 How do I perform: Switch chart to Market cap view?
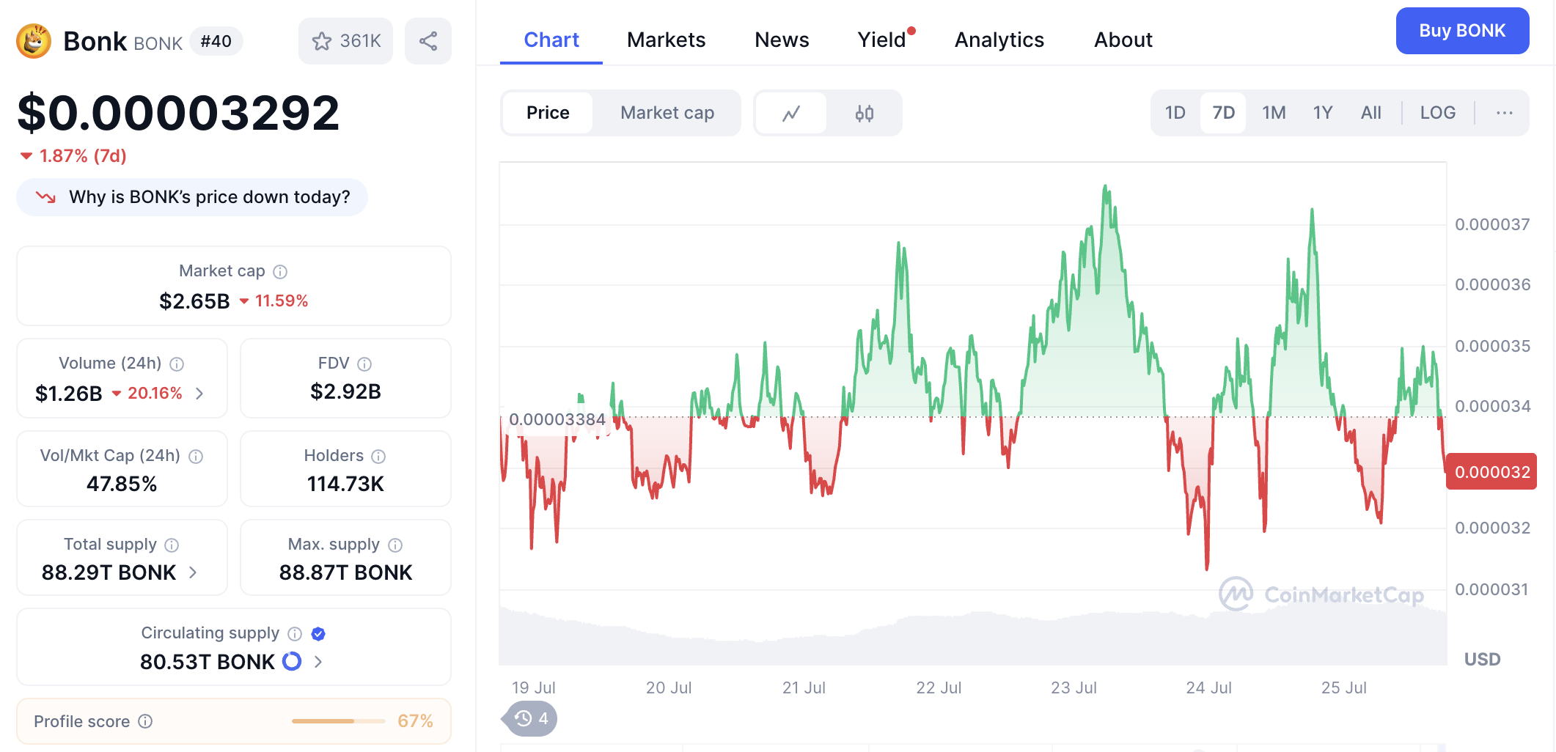pyautogui.click(x=667, y=113)
